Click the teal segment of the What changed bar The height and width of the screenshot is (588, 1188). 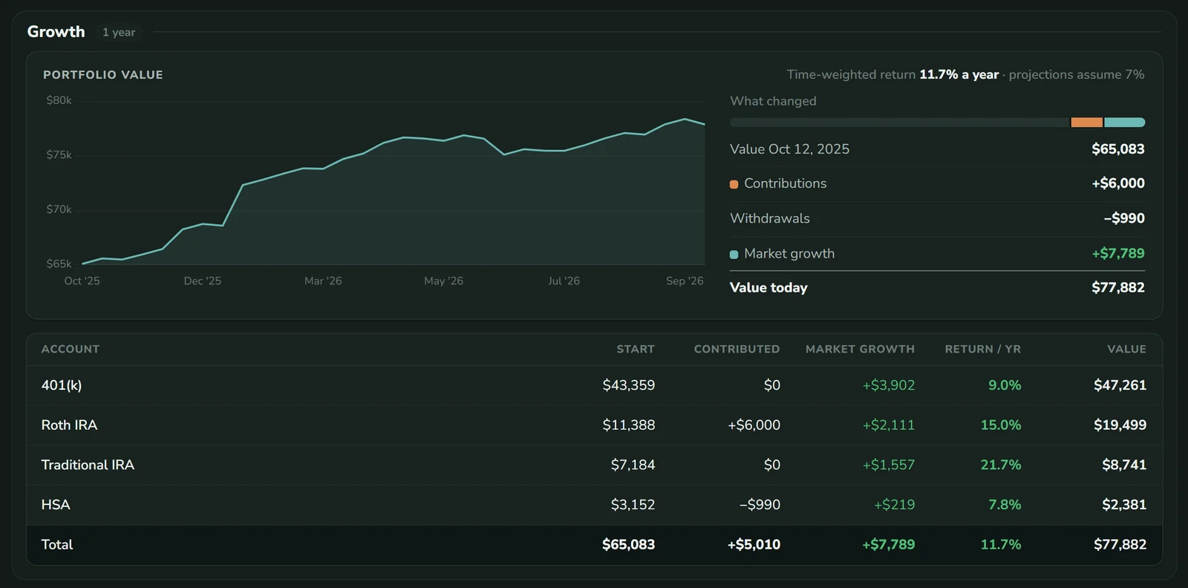click(1125, 122)
